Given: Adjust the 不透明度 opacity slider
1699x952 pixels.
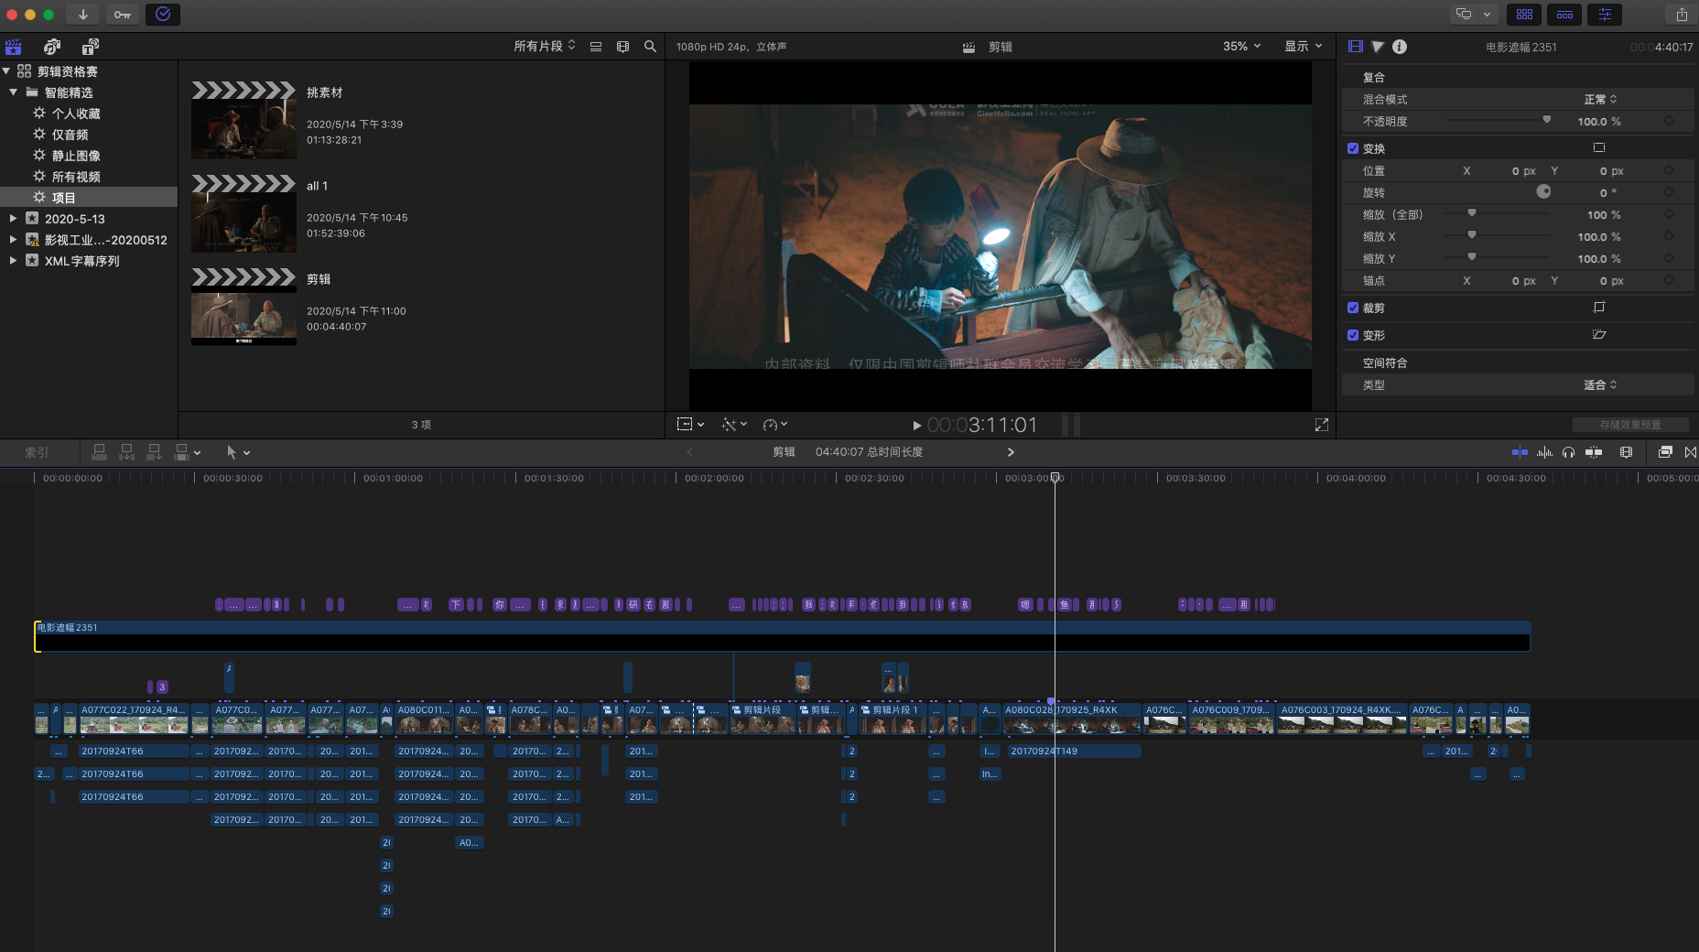Looking at the screenshot, I should click(x=1546, y=121).
